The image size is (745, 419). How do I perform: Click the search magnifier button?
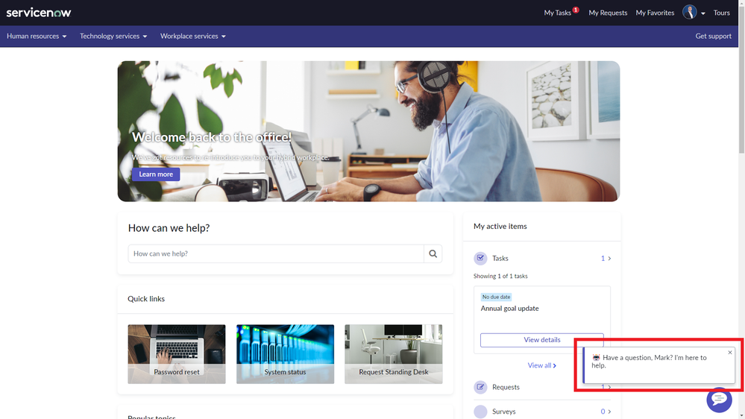433,253
